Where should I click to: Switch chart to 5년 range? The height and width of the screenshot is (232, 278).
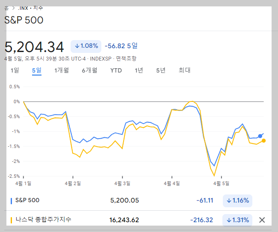161,70
